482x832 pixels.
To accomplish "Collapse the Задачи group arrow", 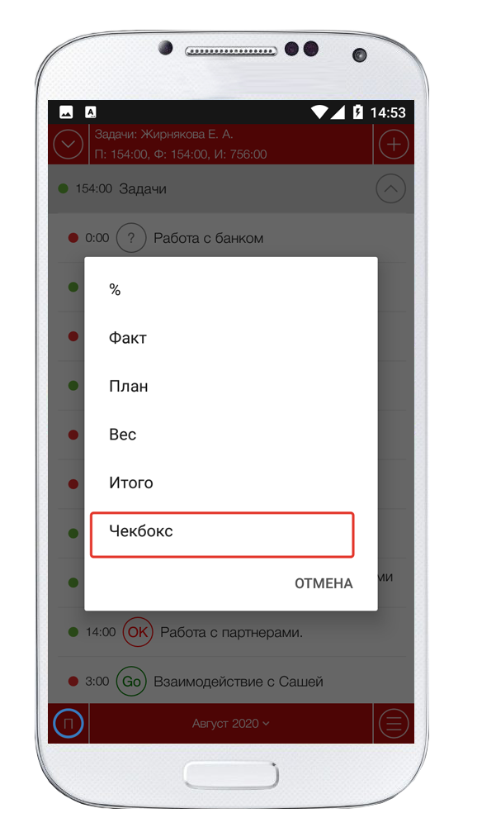I will [x=390, y=188].
